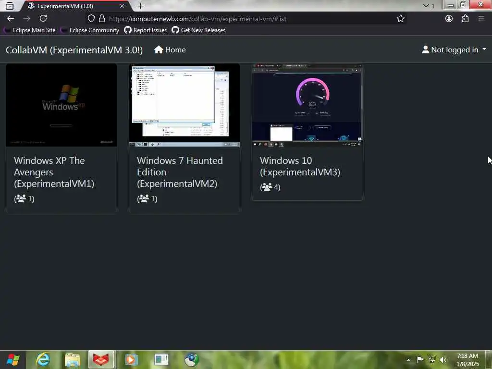Open the Windows Start button
This screenshot has width=492, height=369.
(13, 359)
